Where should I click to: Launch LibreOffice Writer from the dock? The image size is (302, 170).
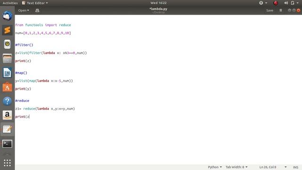pos(8,73)
